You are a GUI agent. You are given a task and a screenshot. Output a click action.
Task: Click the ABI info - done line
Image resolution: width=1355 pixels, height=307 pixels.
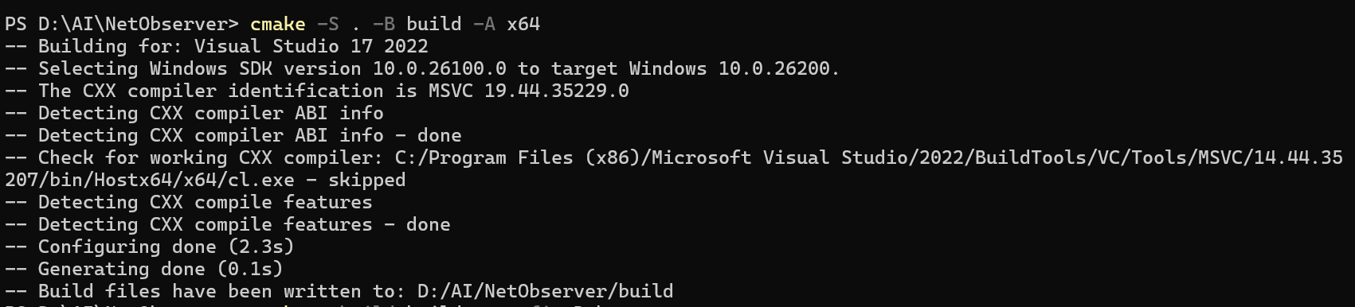233,135
